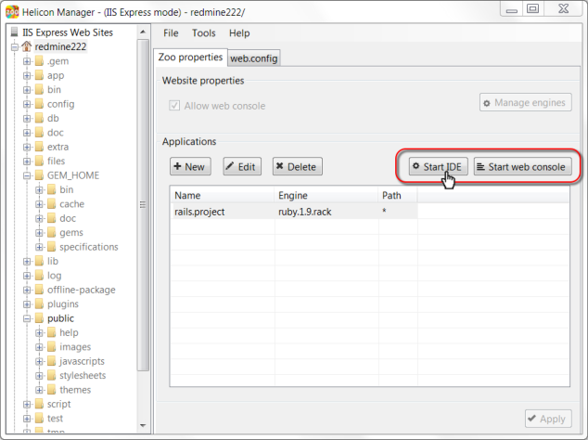This screenshot has width=588, height=440.
Task: Select the rails.project application row
Action: pyautogui.click(x=296, y=212)
